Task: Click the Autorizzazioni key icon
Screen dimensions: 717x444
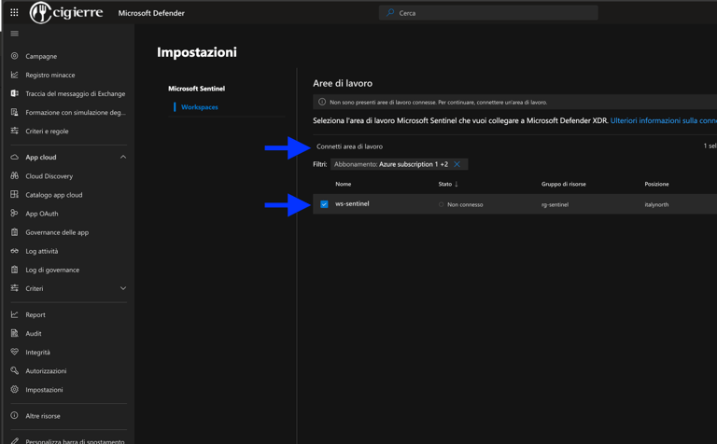Action: point(15,370)
